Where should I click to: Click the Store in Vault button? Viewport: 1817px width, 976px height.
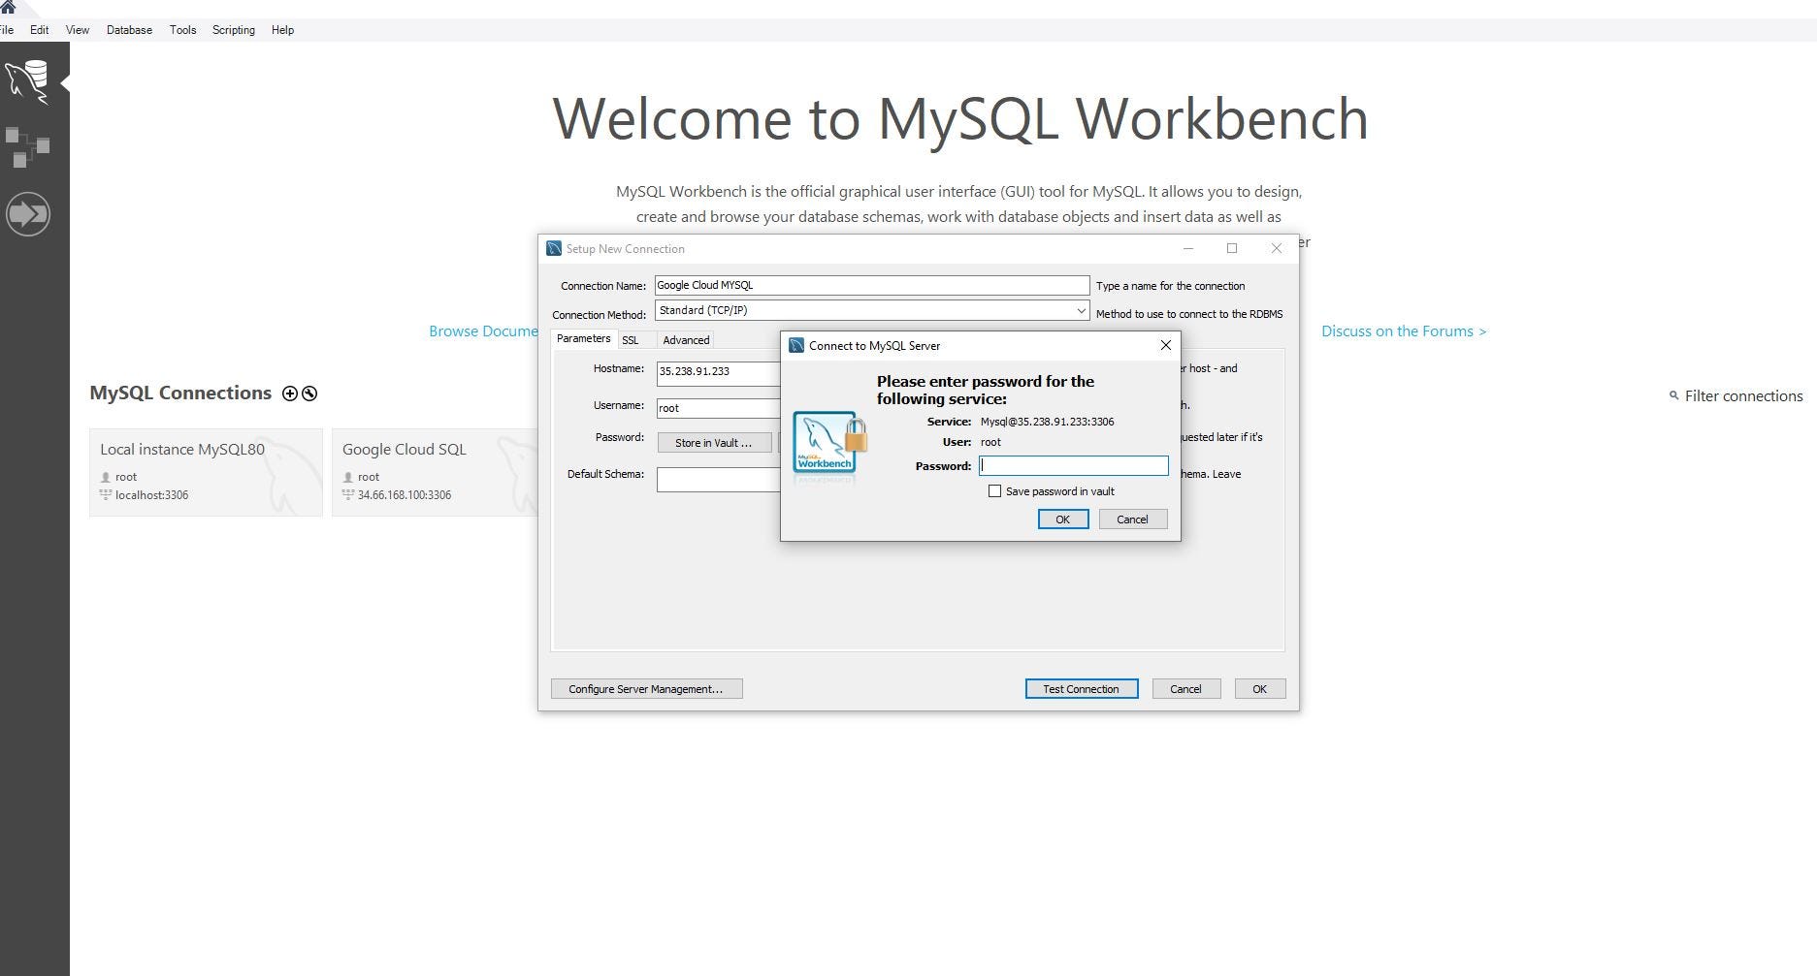(x=714, y=443)
